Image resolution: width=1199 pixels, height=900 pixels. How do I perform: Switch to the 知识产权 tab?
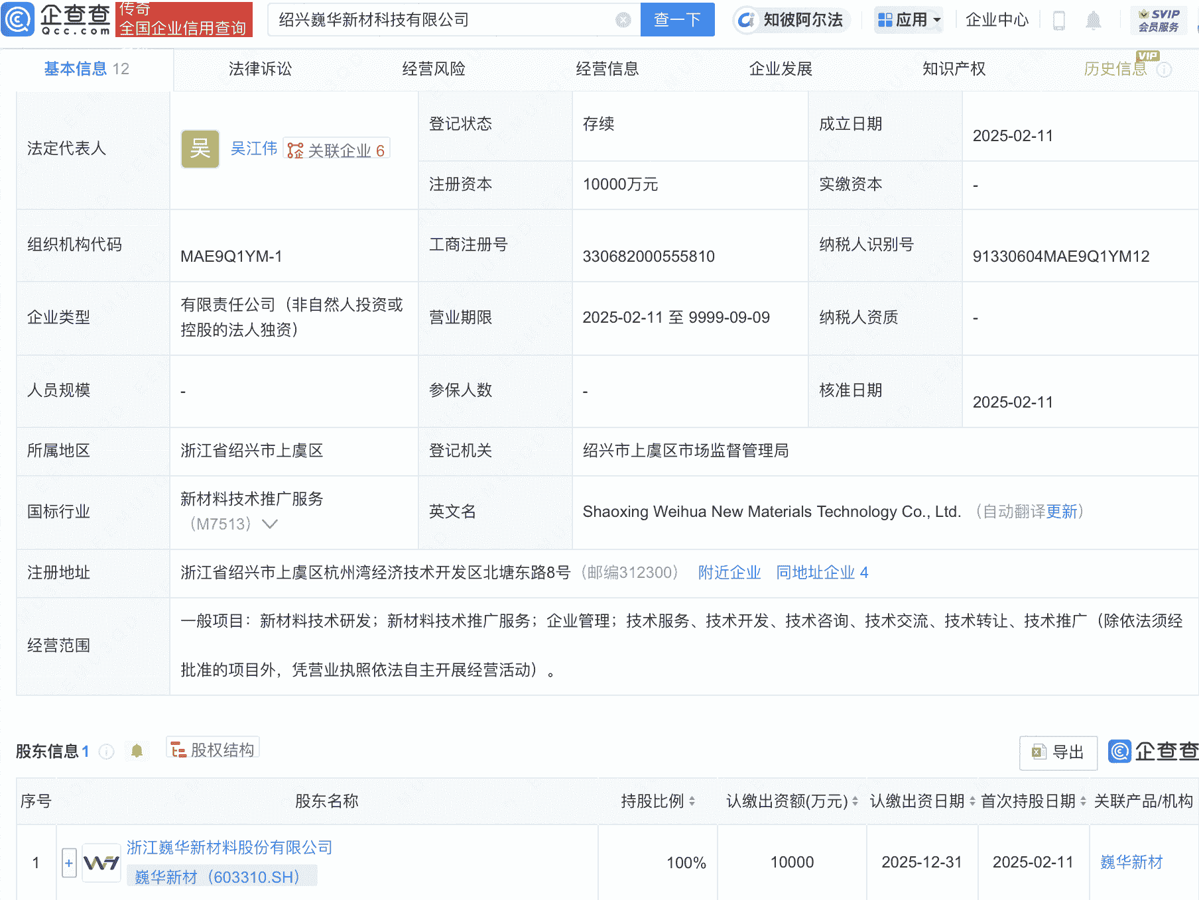tap(953, 69)
